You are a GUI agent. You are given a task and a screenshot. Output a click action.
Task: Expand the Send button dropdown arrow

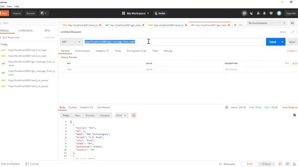(x=282, y=42)
